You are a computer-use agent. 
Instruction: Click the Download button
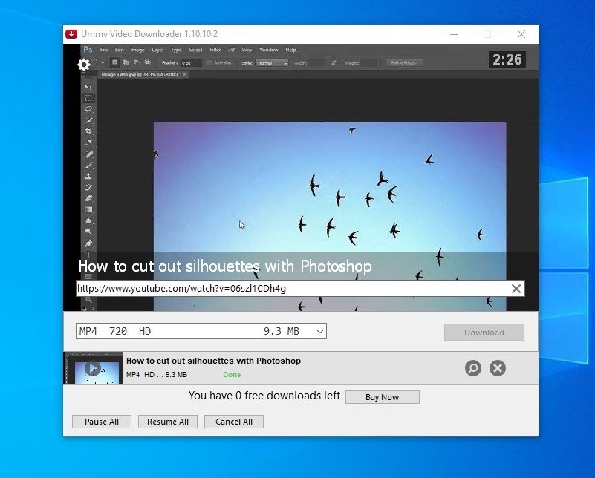click(x=484, y=333)
